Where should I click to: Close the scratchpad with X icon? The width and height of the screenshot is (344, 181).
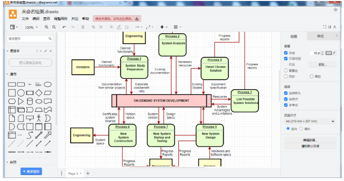click(51, 51)
